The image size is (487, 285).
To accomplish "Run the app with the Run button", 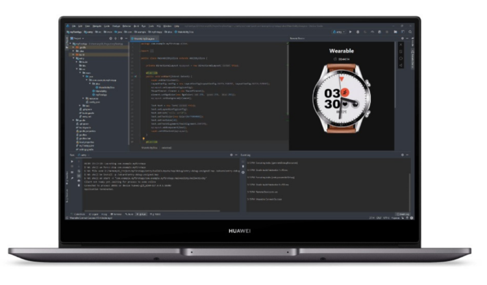I will coord(351,32).
